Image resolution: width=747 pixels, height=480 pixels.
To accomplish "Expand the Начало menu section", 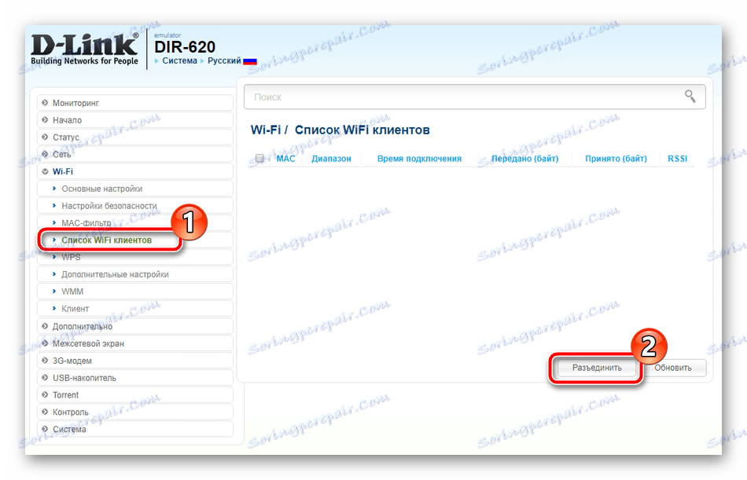I will tap(135, 120).
